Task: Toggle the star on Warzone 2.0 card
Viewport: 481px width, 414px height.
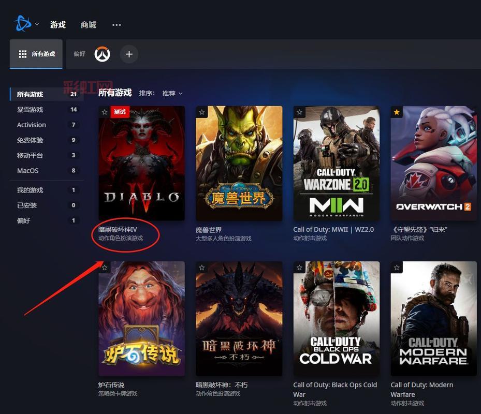Action: (x=299, y=112)
